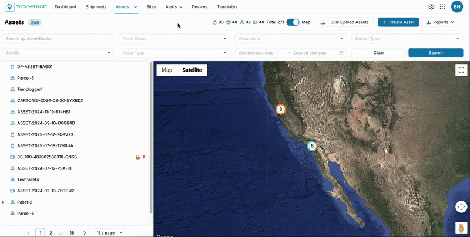The height and width of the screenshot is (237, 470).
Task: Open the Reports dropdown button
Action: point(439,22)
